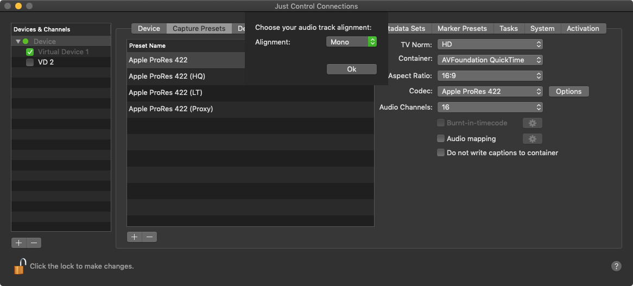Switch to the Tasks tab
633x286 pixels.
point(509,29)
